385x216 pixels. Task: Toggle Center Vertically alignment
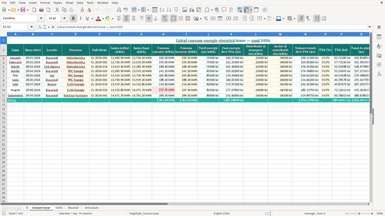pyautogui.click(x=149, y=19)
